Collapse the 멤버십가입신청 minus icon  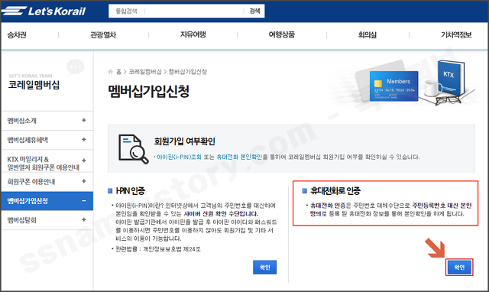(x=83, y=200)
